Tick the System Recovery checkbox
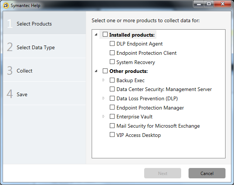Image resolution: width=234 pixels, height=185 pixels. (112, 62)
